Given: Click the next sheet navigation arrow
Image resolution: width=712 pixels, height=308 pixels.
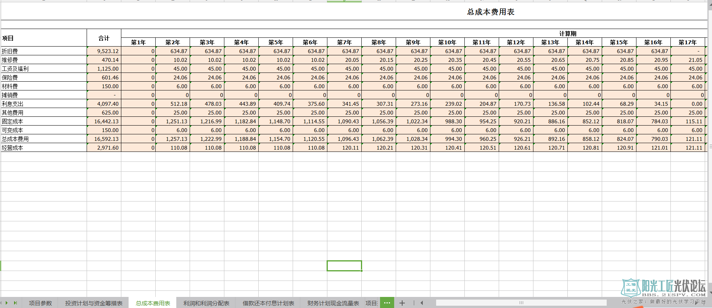Looking at the screenshot, I should [6, 303].
